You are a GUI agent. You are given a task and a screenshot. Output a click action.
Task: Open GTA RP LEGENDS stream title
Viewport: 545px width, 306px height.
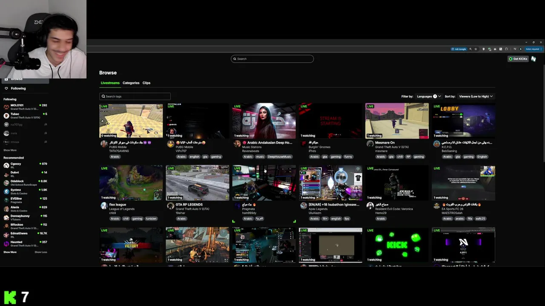point(189,204)
